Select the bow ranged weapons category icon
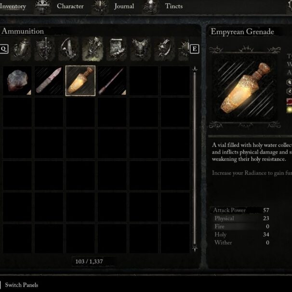Screen dimensions: 292x292 [x=68, y=49]
